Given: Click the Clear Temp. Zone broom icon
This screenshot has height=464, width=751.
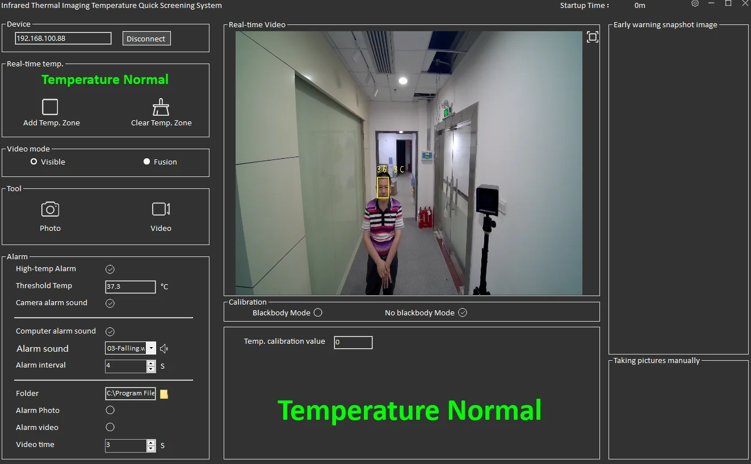Looking at the screenshot, I should (x=161, y=107).
